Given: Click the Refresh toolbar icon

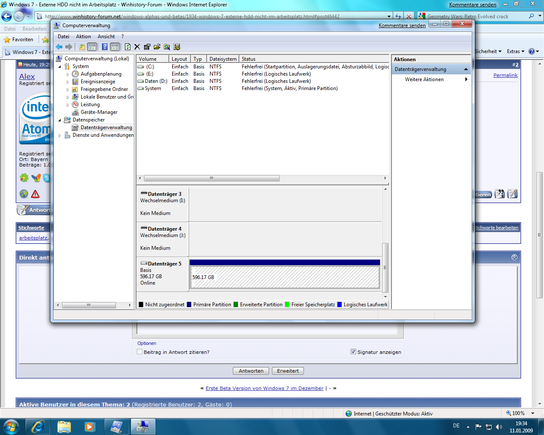Looking at the screenshot, I should pos(127,47).
